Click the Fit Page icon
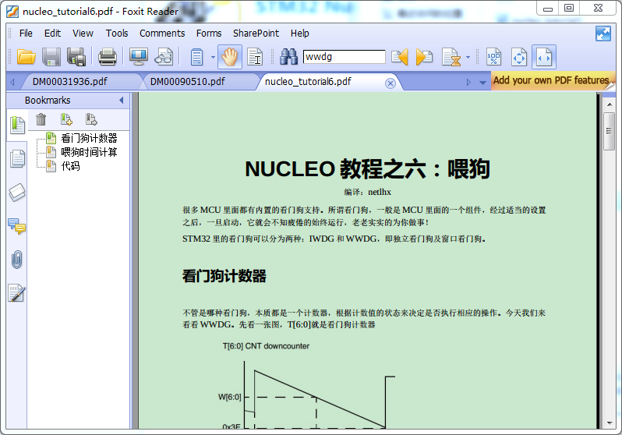The height and width of the screenshot is (435, 622). point(519,57)
